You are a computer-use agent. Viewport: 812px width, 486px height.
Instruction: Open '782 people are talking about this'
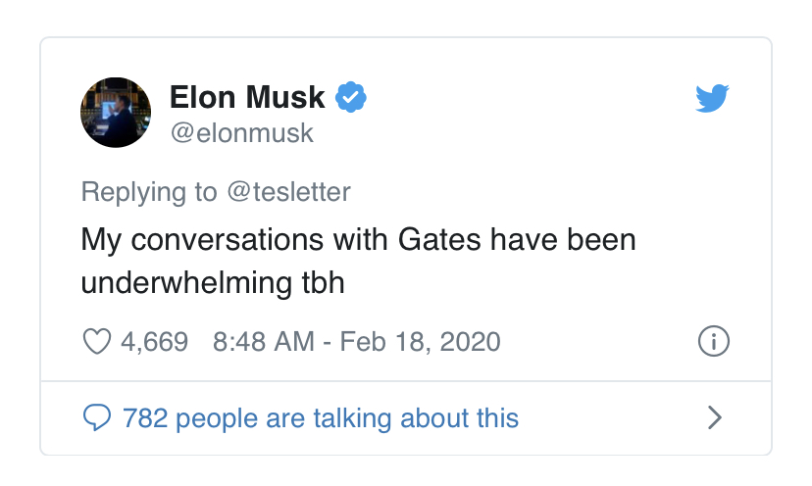[320, 418]
